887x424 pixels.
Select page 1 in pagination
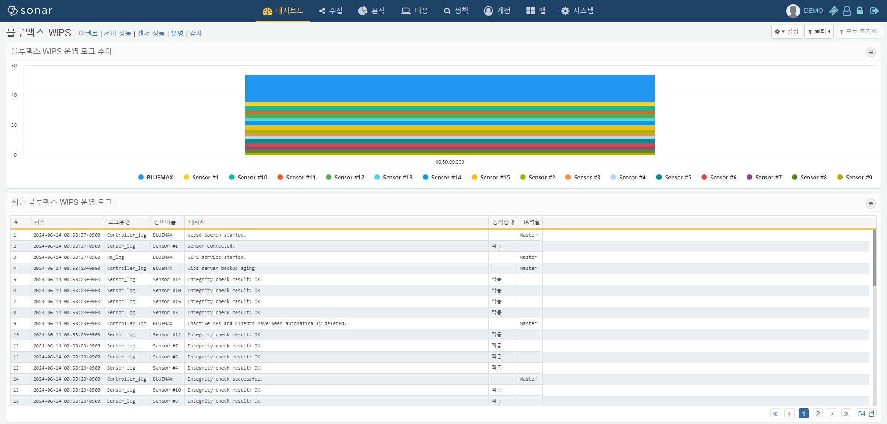coord(804,413)
